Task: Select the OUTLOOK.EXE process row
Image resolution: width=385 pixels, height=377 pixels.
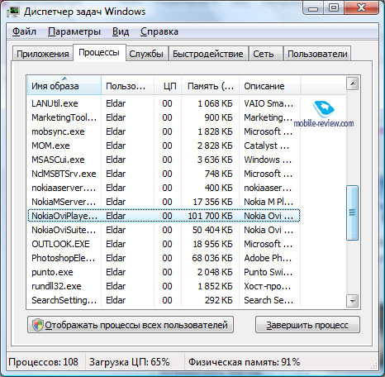Action: [x=164, y=244]
